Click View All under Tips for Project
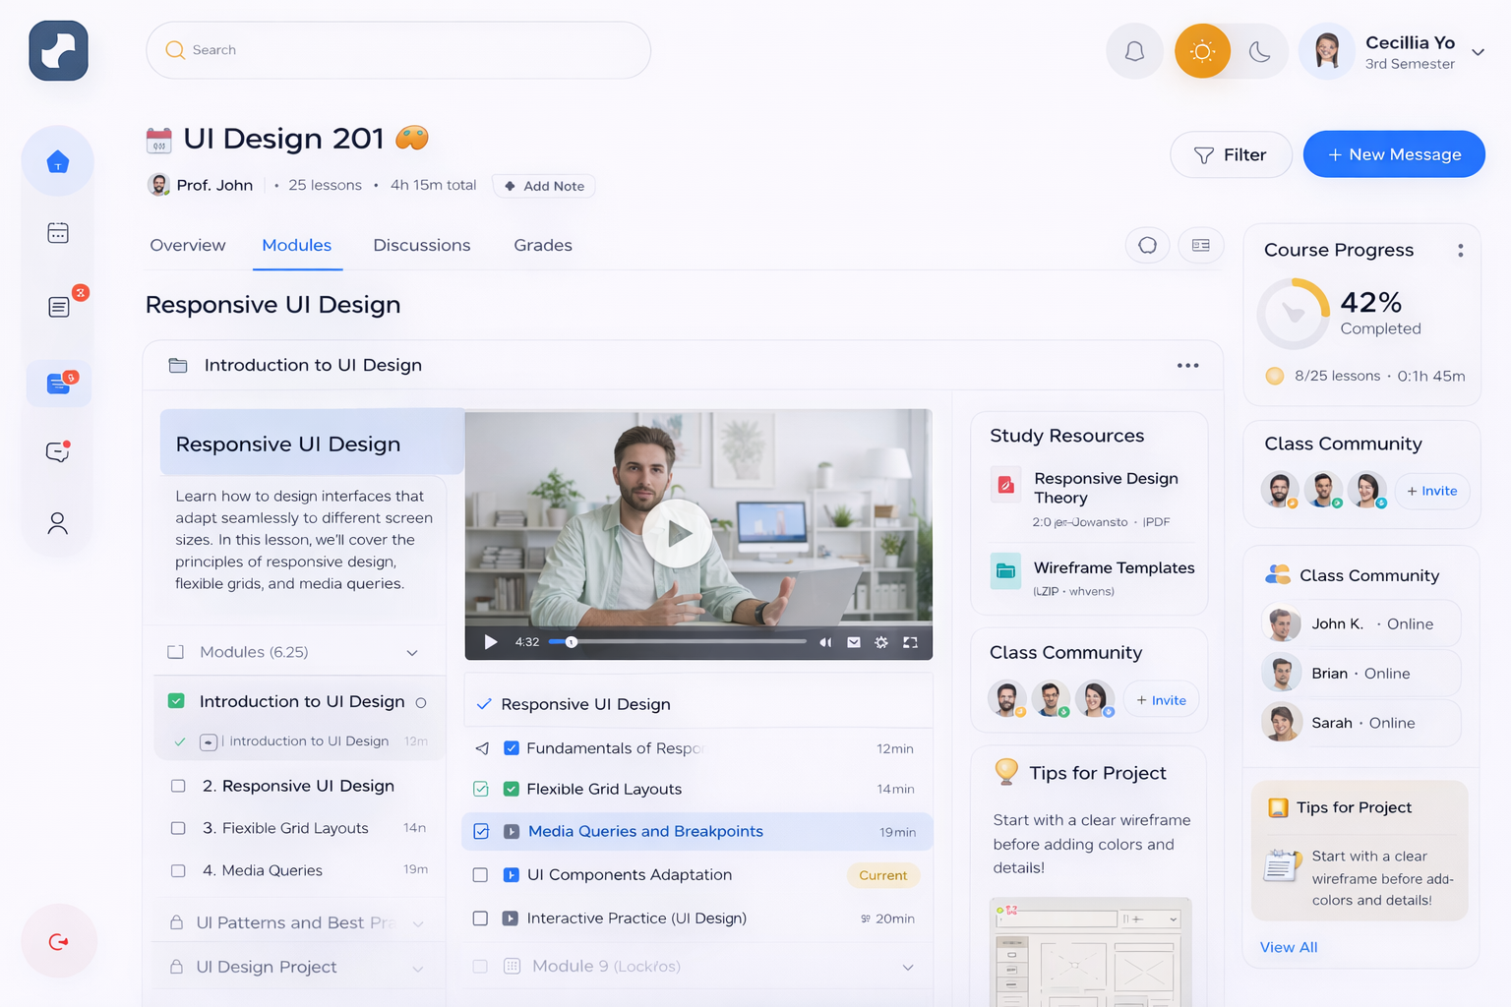 point(1288,947)
